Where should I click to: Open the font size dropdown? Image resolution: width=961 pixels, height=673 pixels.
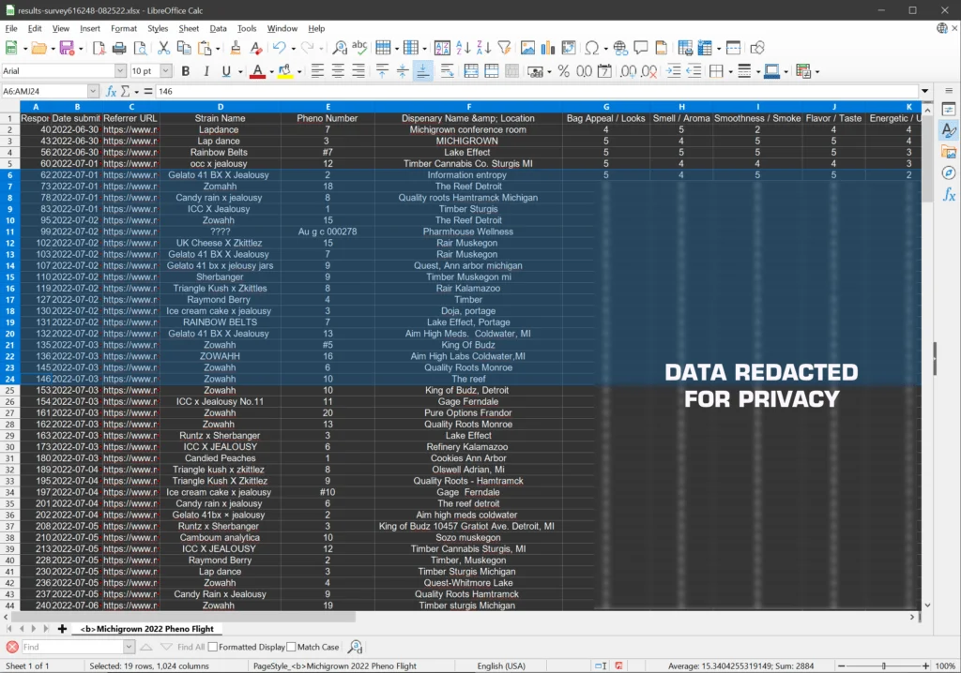click(x=166, y=71)
